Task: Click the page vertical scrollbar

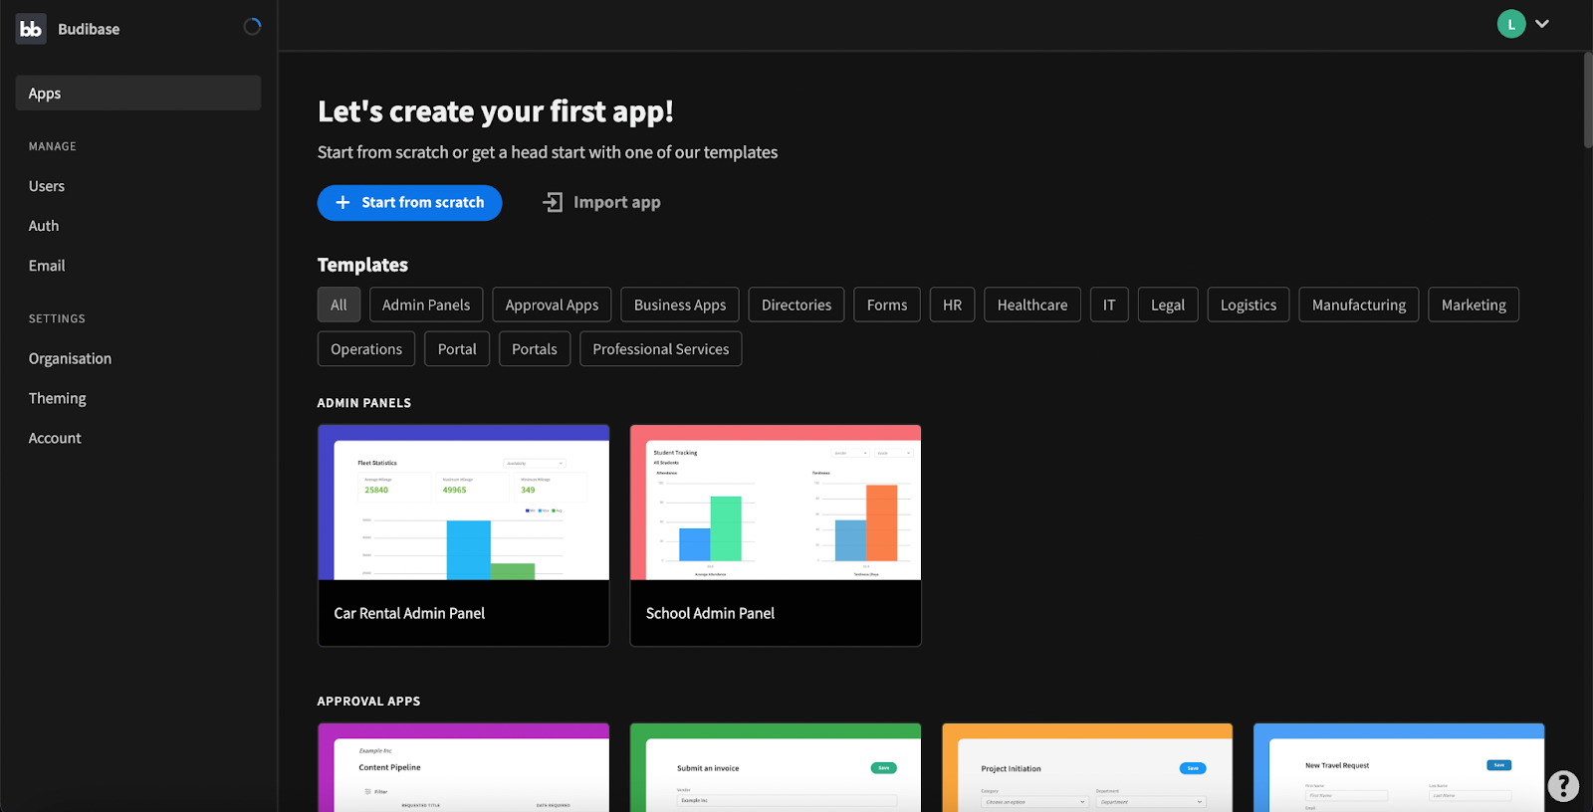Action: pos(1588,100)
